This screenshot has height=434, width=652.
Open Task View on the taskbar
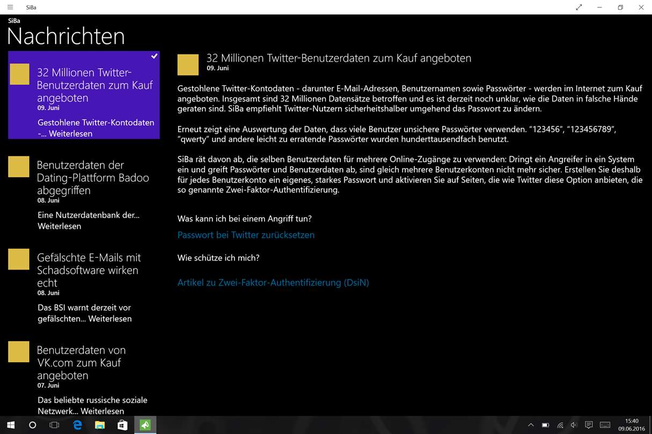(x=54, y=425)
